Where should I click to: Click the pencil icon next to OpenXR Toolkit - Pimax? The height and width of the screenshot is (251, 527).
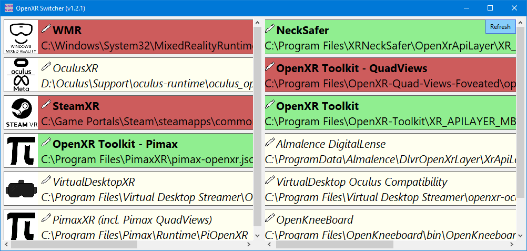(x=46, y=142)
